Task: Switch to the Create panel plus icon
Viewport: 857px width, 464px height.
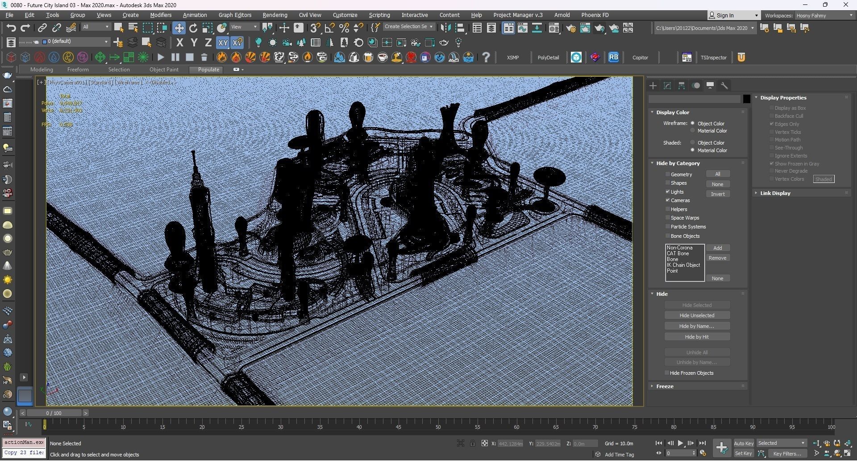Action: point(653,86)
